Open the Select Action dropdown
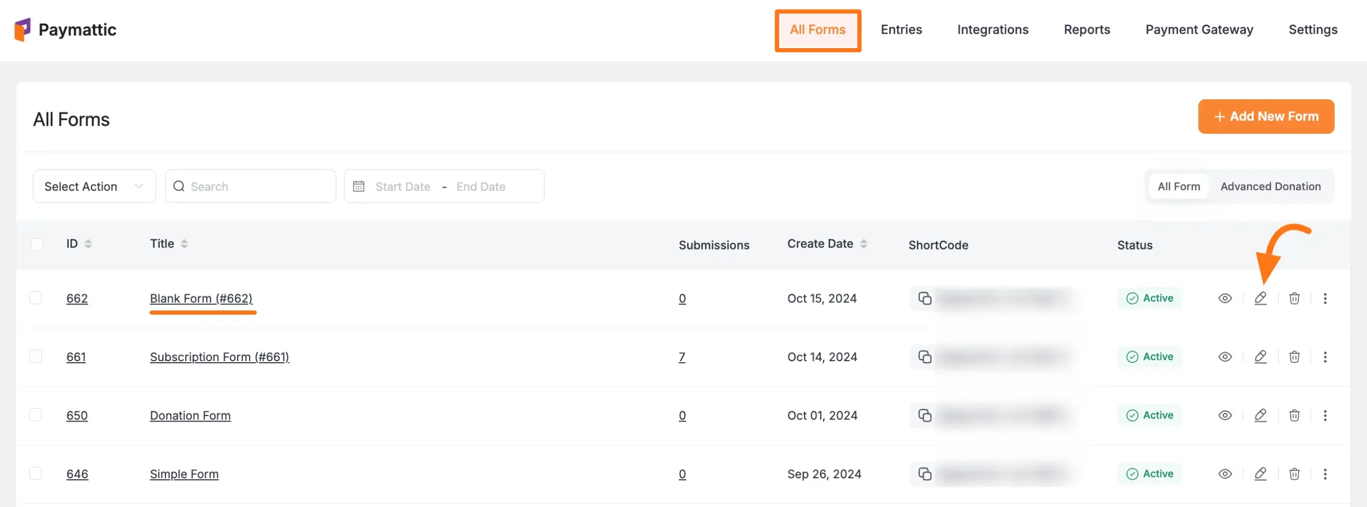 94,186
